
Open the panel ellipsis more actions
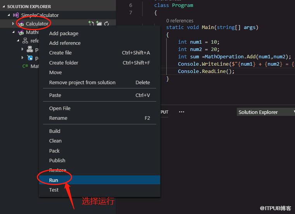click(x=181, y=112)
